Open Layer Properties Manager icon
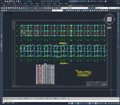 60,8
